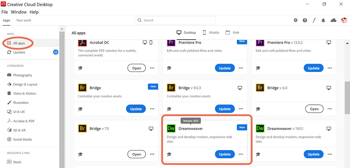Screen dimensions: 350x168
Task: Click the Search input field
Action: coord(175,20)
